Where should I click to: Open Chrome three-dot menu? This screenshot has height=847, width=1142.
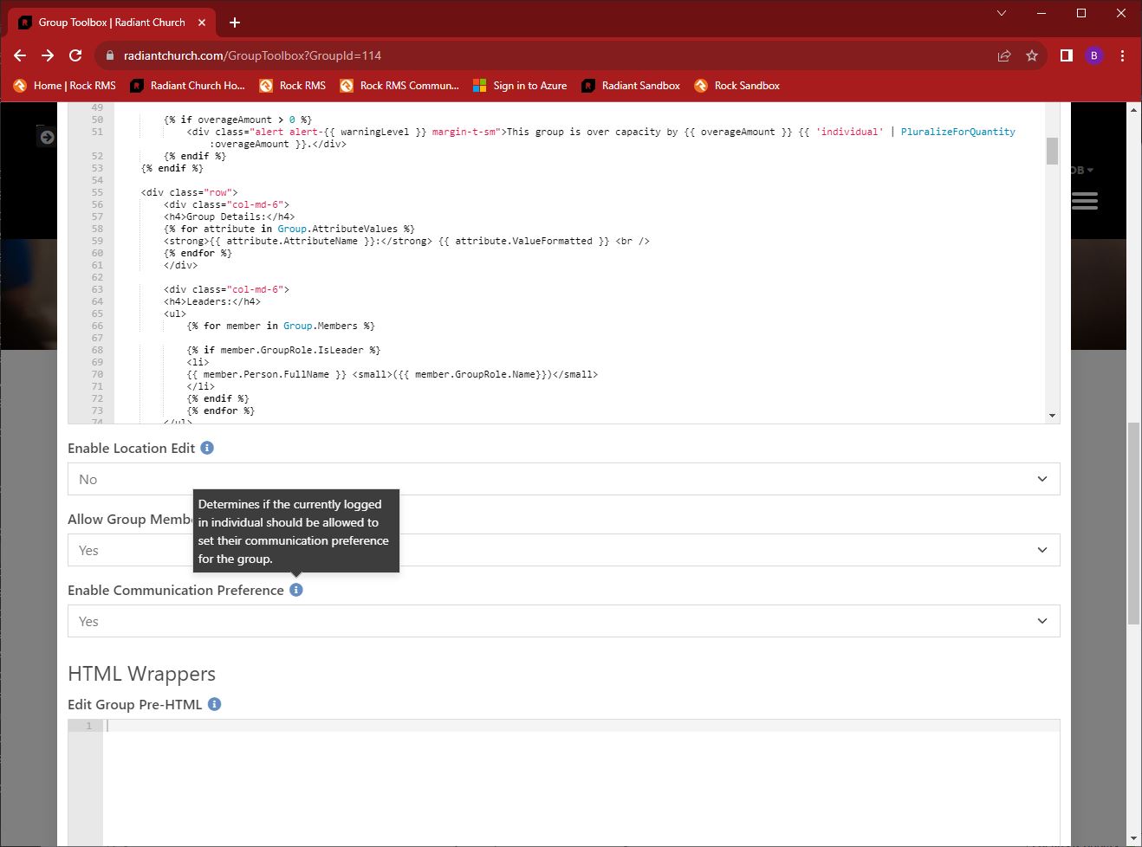coord(1122,55)
